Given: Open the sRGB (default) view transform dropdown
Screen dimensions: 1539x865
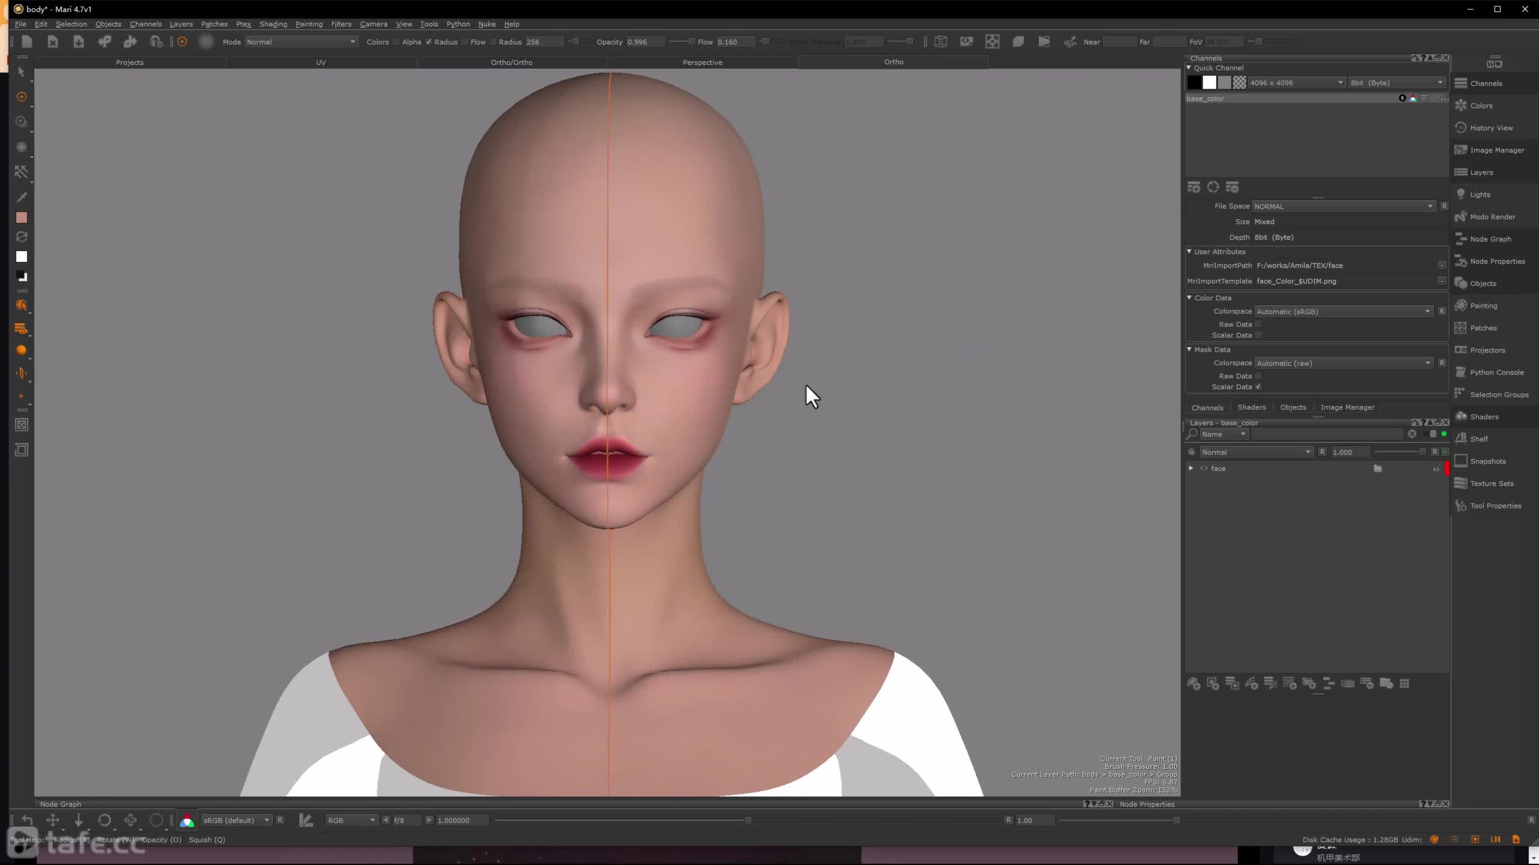Looking at the screenshot, I should 236,821.
